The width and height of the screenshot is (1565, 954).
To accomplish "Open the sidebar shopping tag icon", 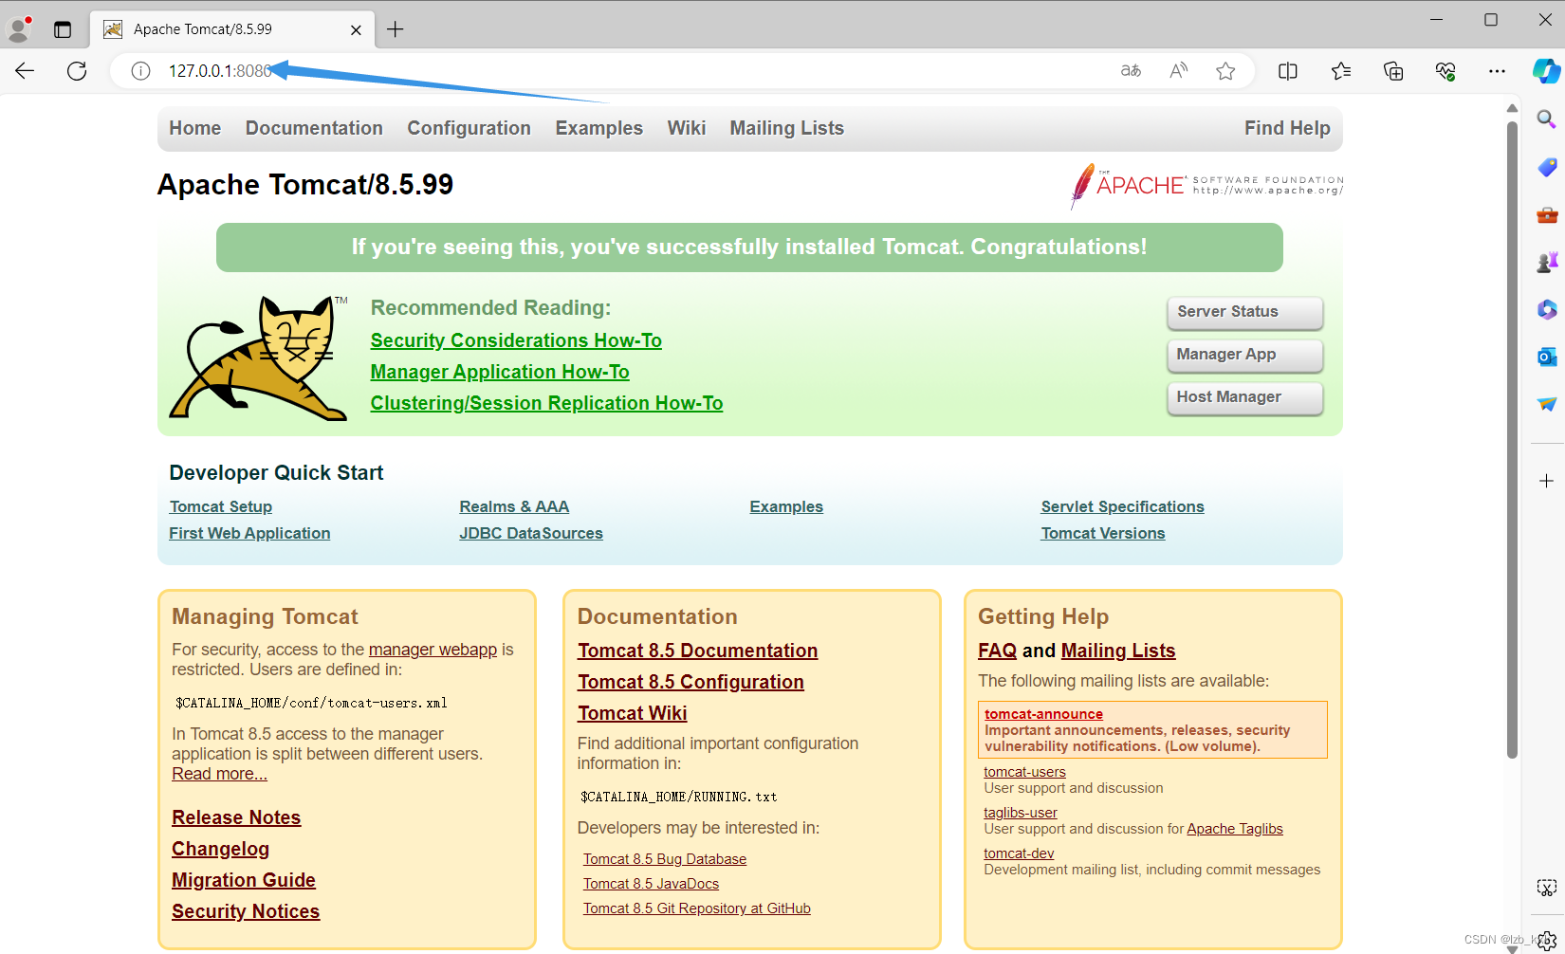I will (x=1547, y=167).
